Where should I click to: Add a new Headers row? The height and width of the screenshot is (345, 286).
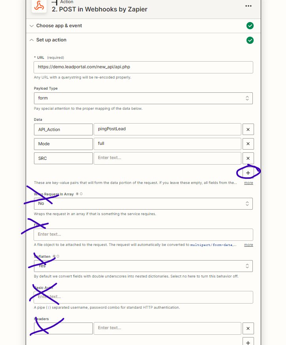(248, 342)
